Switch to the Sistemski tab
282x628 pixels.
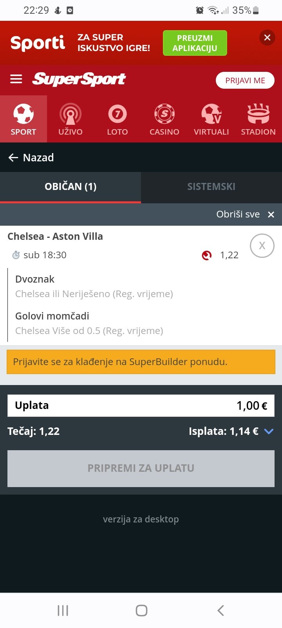211,187
